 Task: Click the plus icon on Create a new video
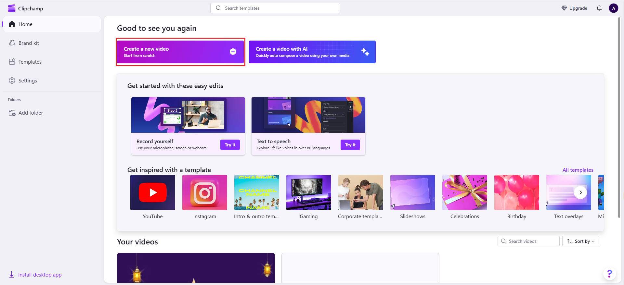pyautogui.click(x=233, y=52)
